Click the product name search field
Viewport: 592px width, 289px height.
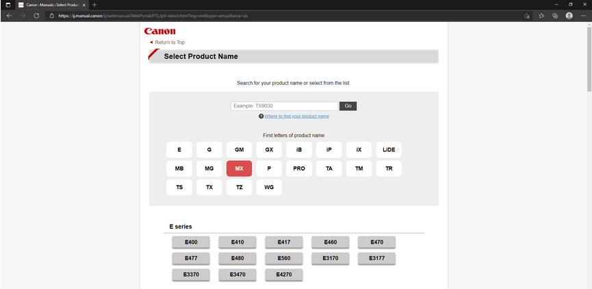[284, 106]
